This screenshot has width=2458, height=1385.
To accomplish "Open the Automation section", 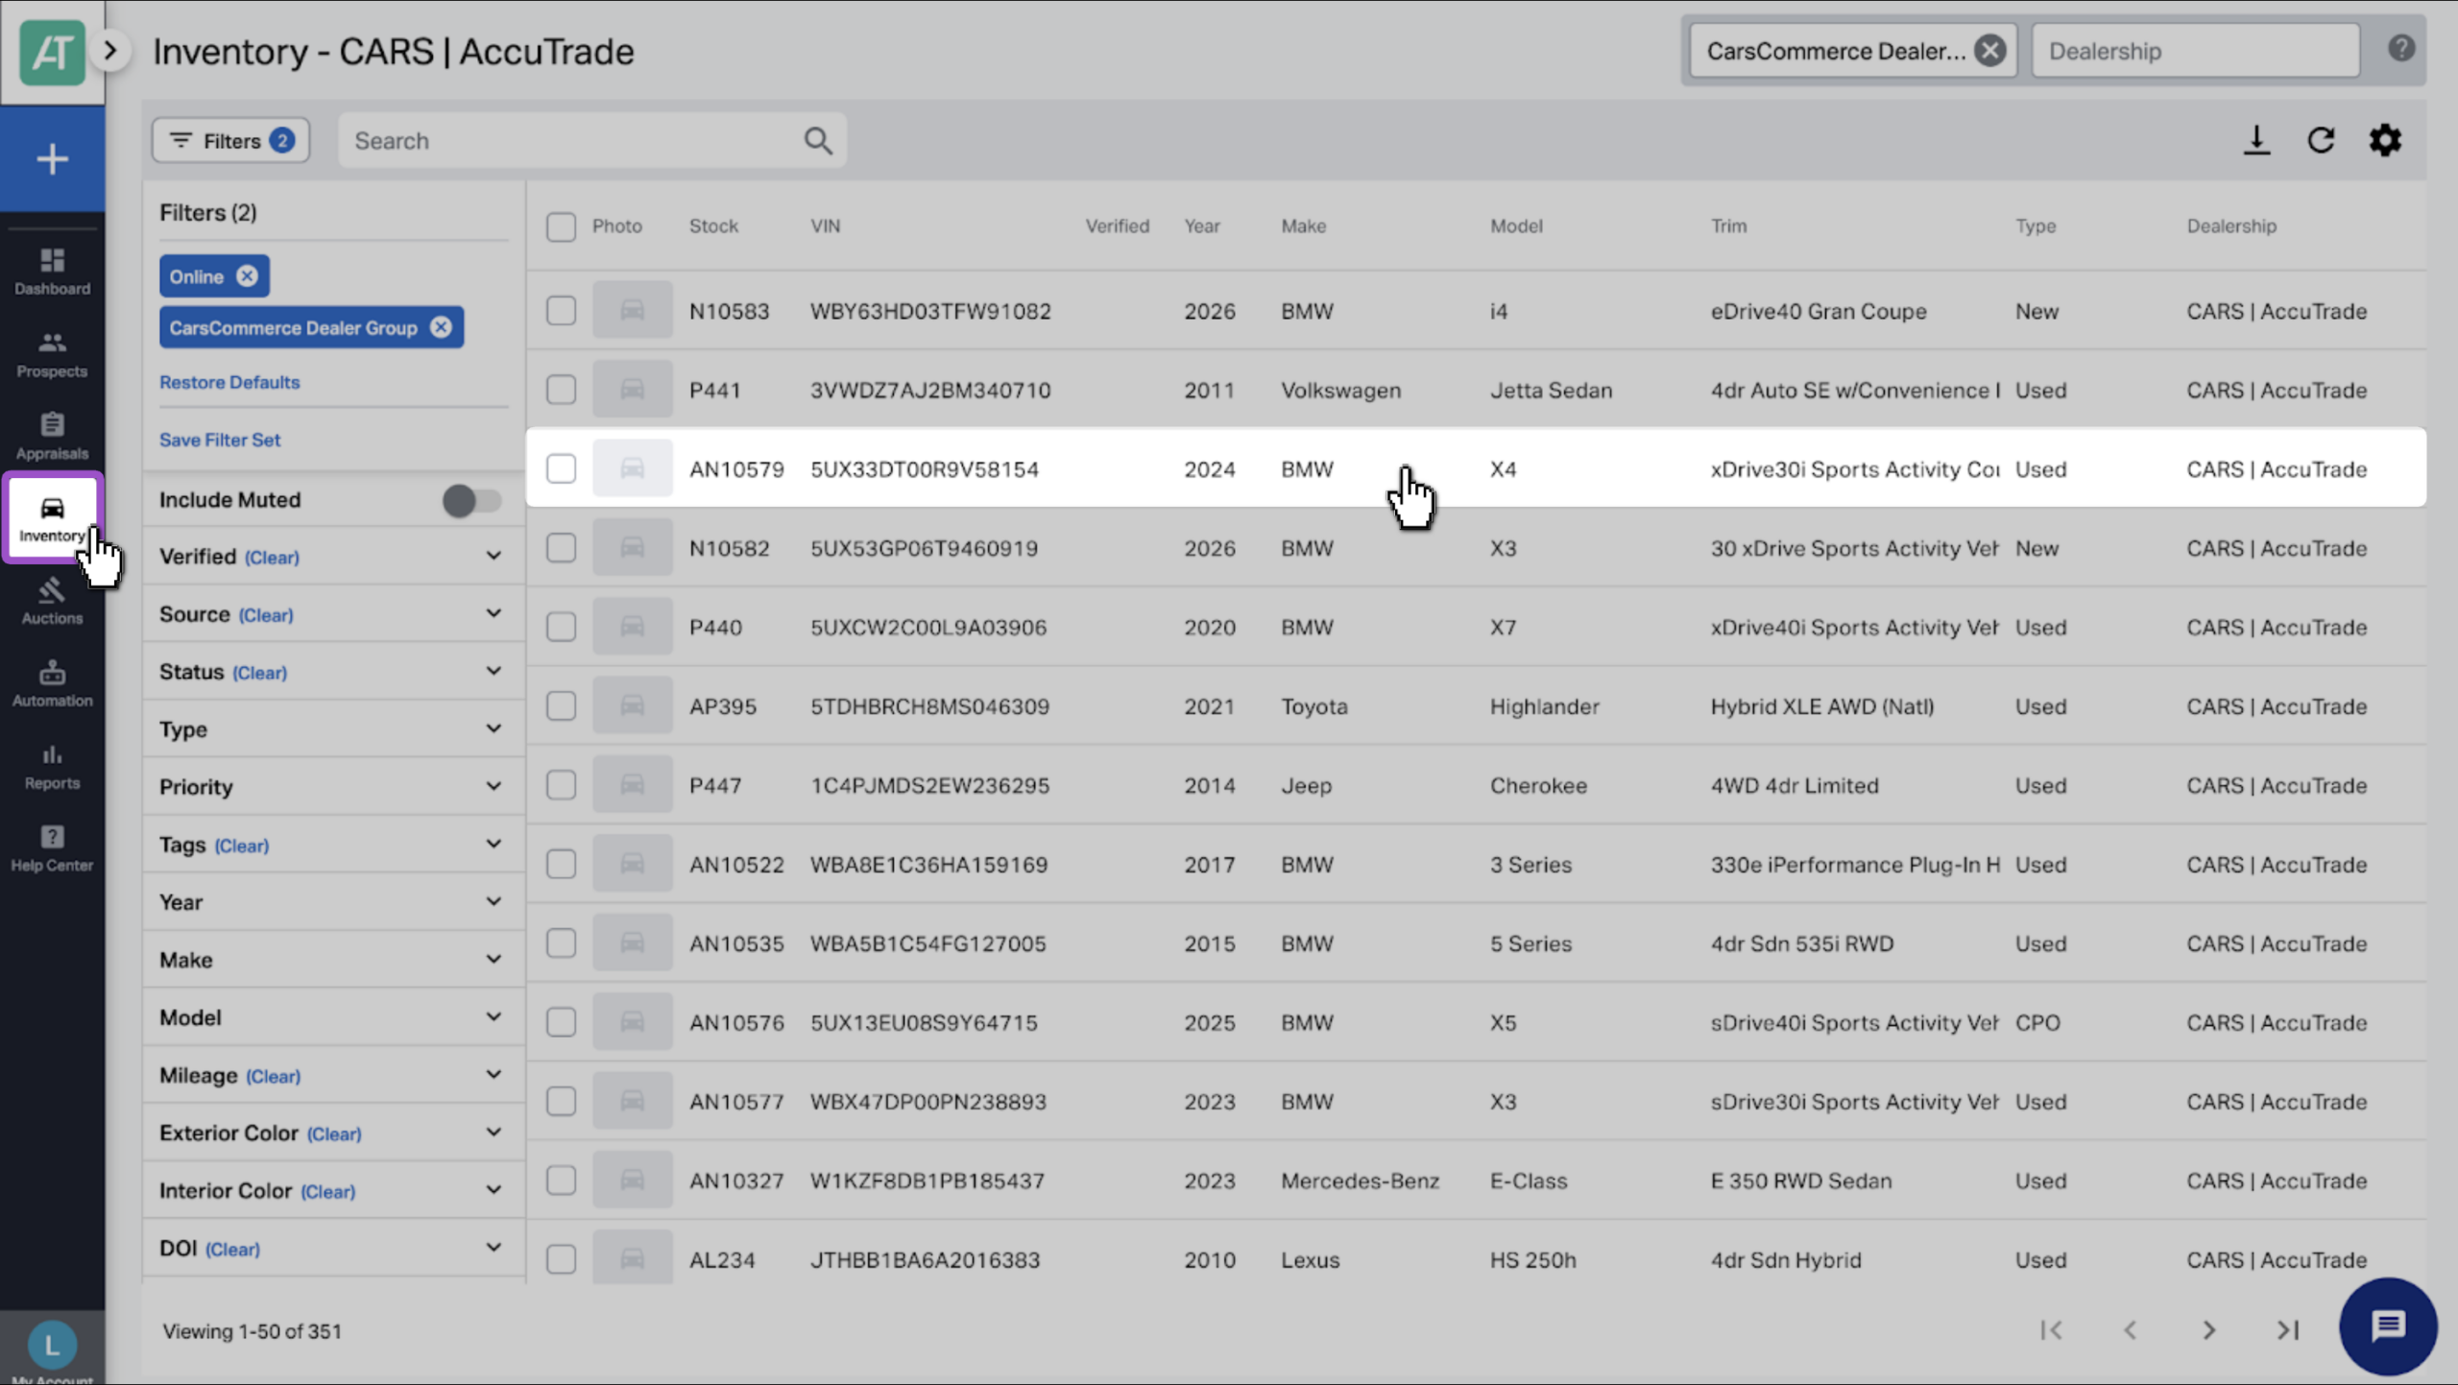I will click(52, 684).
